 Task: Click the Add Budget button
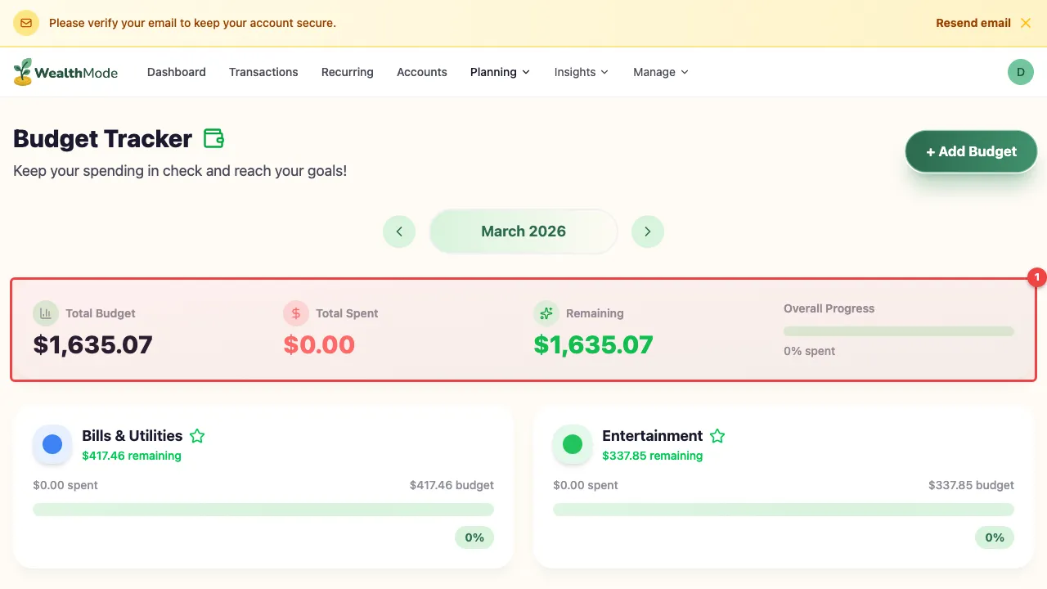pyautogui.click(x=971, y=151)
